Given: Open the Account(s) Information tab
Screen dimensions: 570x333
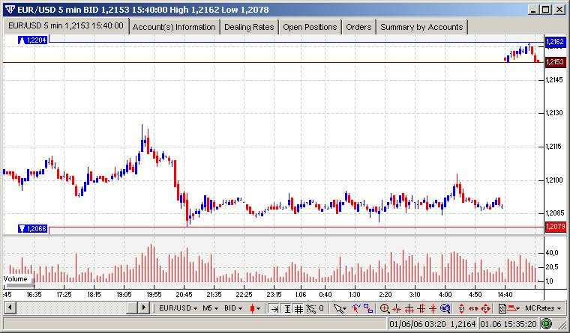Looking at the screenshot, I should [174, 27].
